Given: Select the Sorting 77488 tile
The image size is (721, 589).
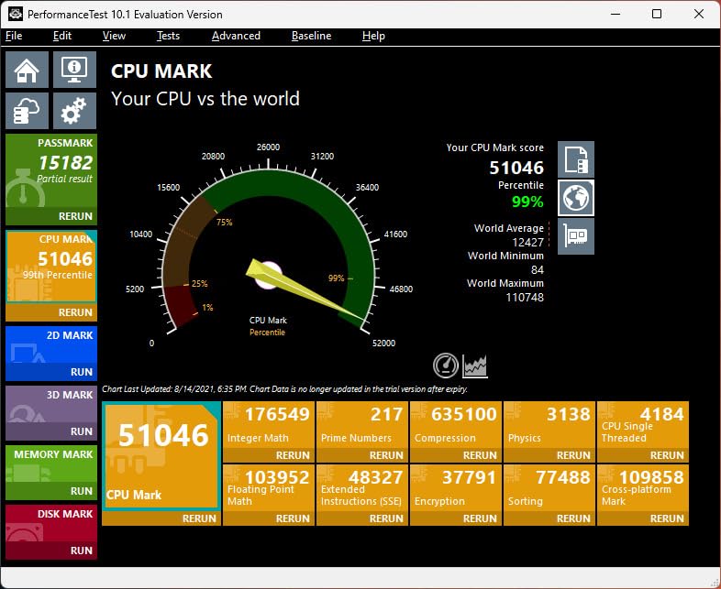Looking at the screenshot, I should click(549, 488).
